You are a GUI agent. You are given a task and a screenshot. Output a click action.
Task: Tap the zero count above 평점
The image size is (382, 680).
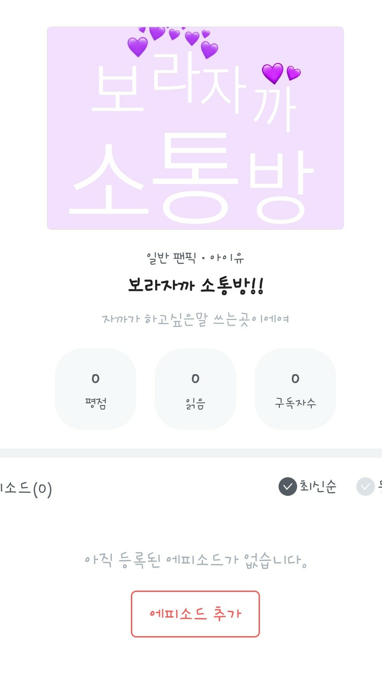pyautogui.click(x=95, y=379)
